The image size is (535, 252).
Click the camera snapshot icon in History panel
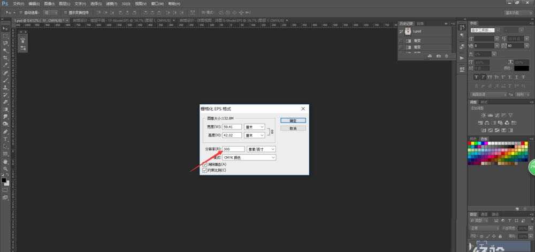pos(438,56)
